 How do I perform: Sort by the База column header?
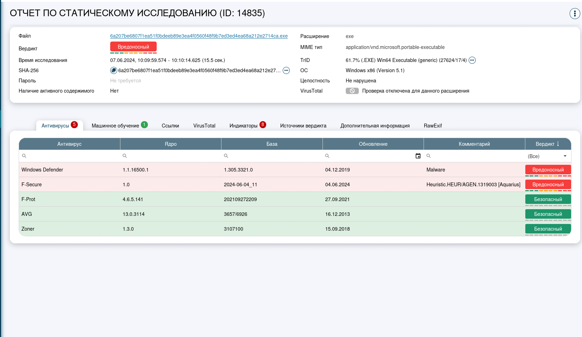click(272, 144)
